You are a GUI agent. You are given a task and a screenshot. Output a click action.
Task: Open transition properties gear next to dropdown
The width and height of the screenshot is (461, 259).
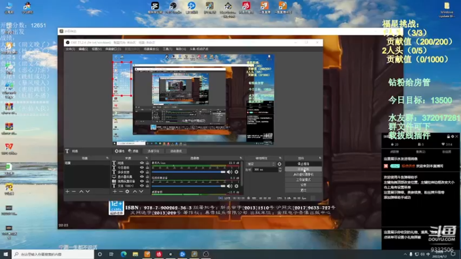pos(279,164)
